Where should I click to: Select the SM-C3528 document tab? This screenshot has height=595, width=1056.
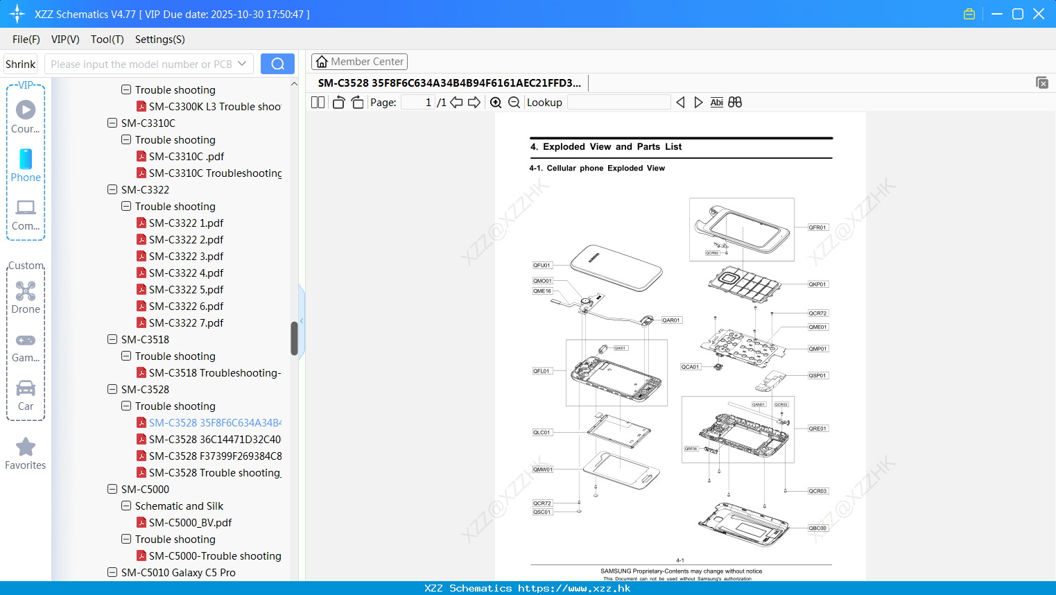tap(449, 83)
